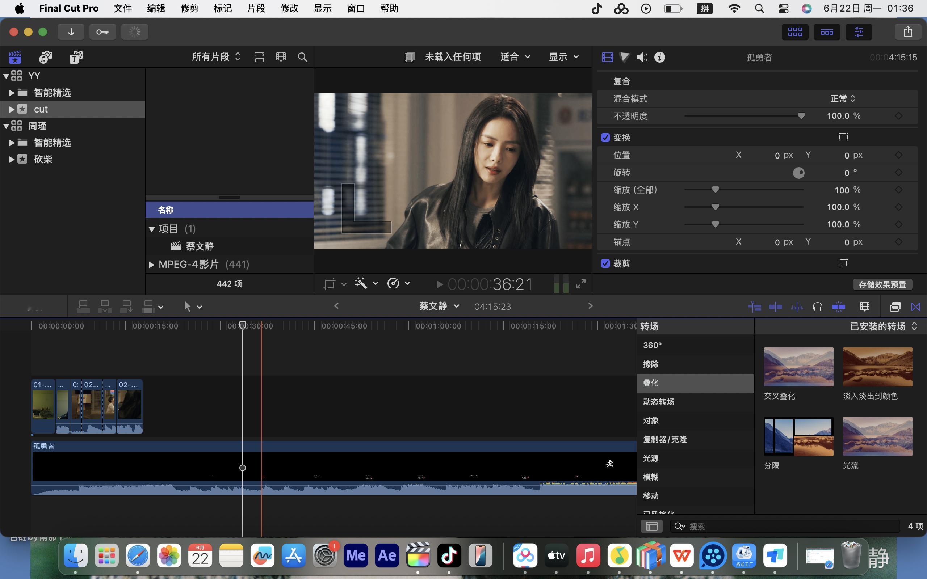Open the audio inspector speaker icon
This screenshot has width=927, height=579.
click(642, 57)
